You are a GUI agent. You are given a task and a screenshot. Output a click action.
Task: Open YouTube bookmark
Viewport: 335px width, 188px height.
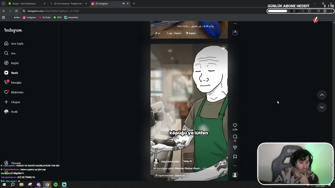coord(44,17)
